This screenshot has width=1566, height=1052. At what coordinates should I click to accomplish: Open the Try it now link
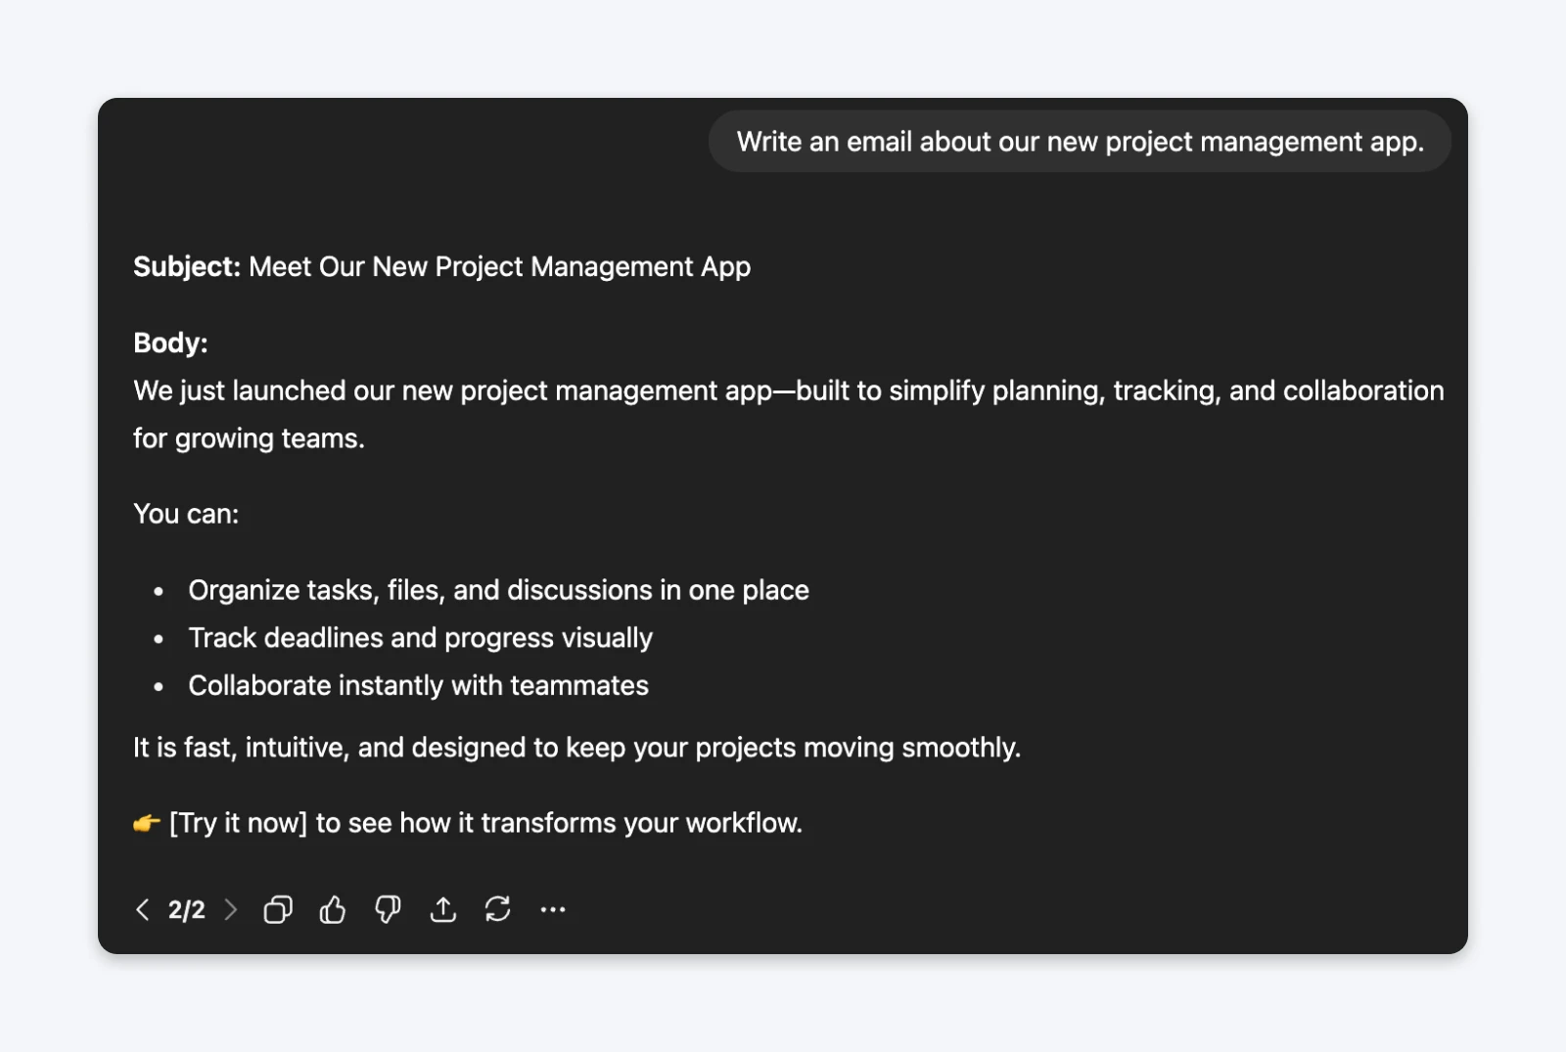(238, 822)
